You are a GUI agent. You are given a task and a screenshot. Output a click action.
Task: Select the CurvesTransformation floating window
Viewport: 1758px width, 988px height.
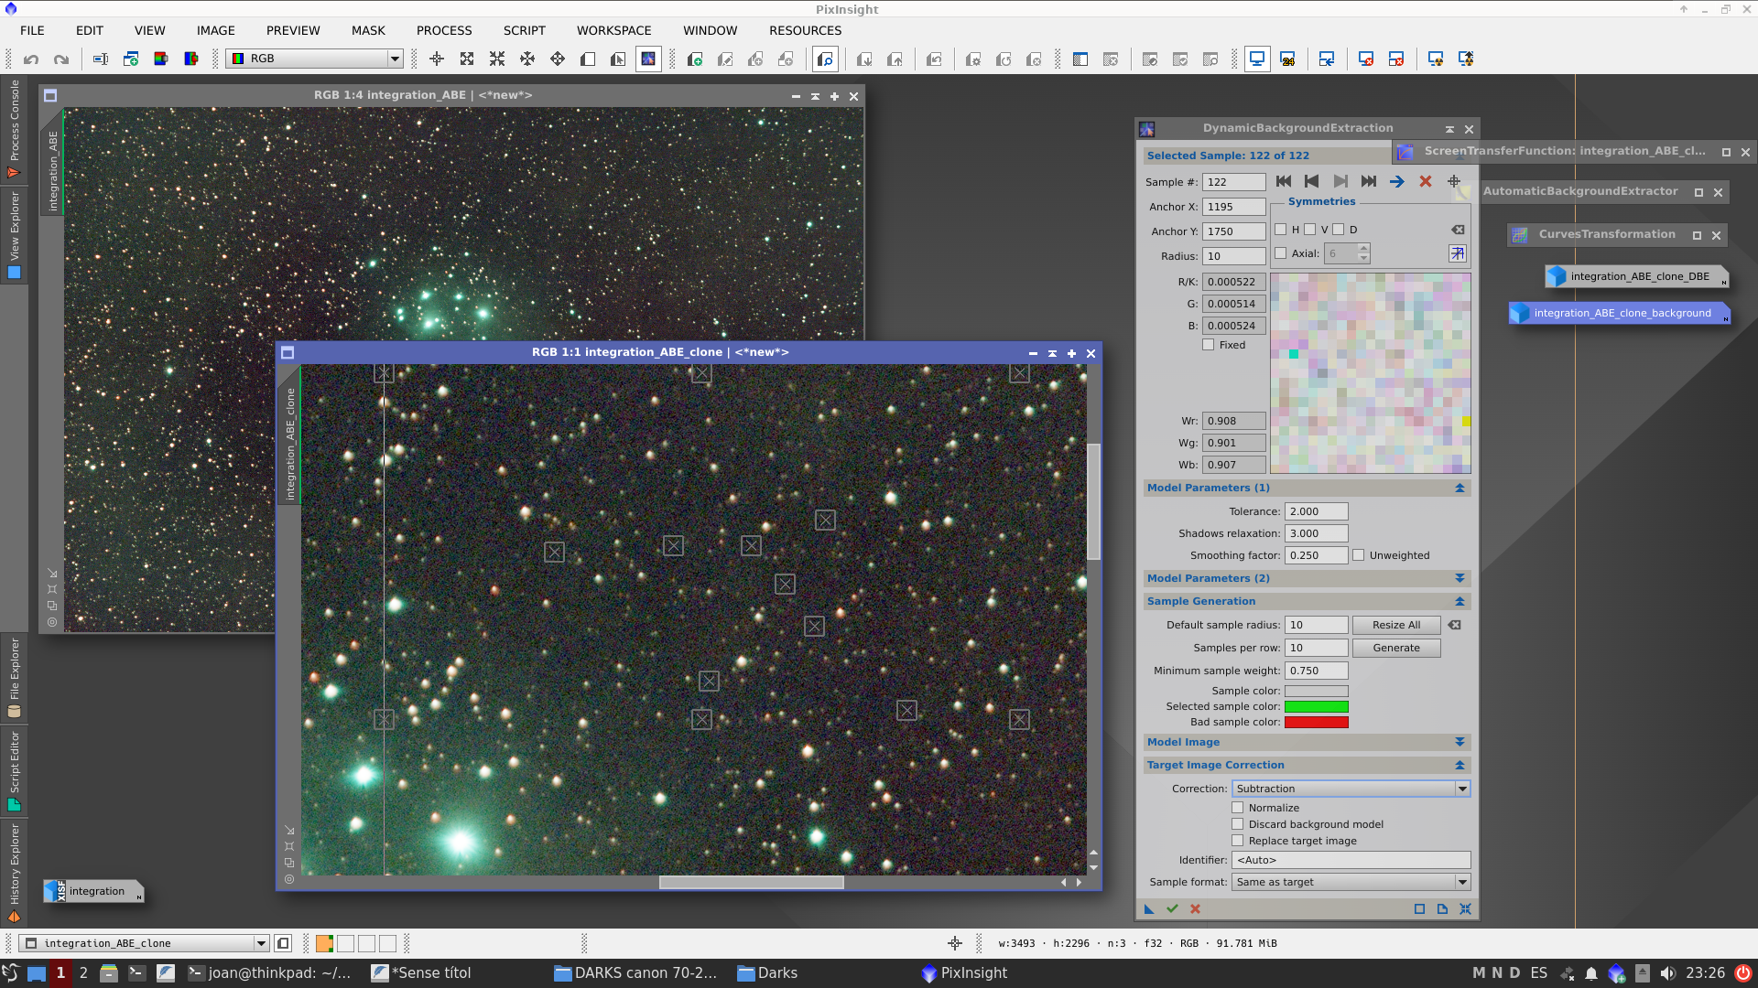pos(1607,234)
